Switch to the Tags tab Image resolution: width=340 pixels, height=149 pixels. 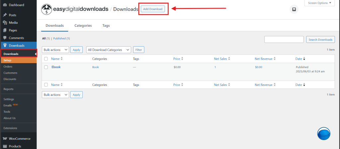106,25
